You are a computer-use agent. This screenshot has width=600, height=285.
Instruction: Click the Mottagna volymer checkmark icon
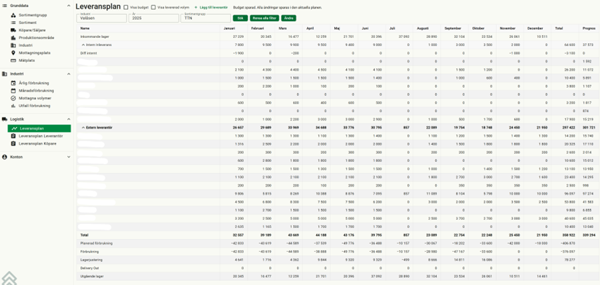[13, 98]
